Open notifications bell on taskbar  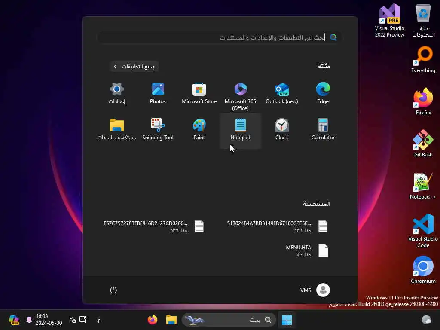[x=29, y=320]
